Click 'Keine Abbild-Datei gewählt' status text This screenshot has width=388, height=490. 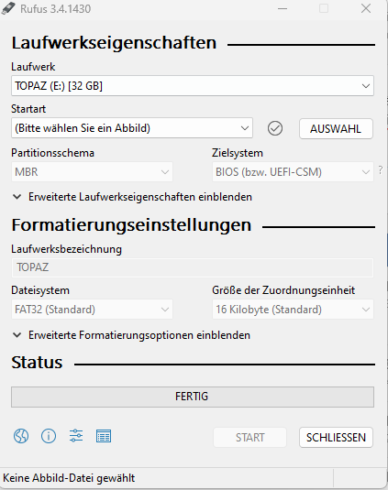tap(69, 478)
